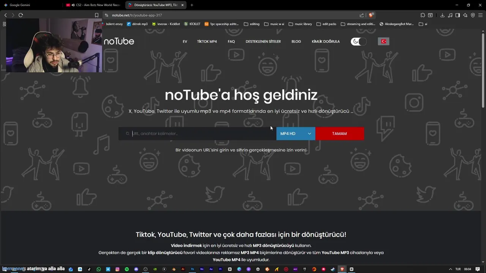Click the noTube logo

(119, 41)
